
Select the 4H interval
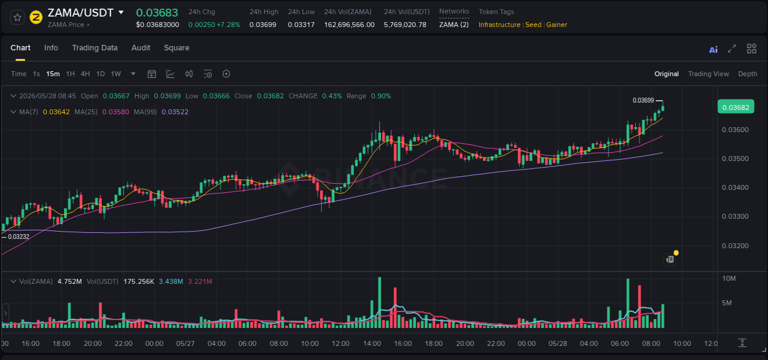click(85, 74)
